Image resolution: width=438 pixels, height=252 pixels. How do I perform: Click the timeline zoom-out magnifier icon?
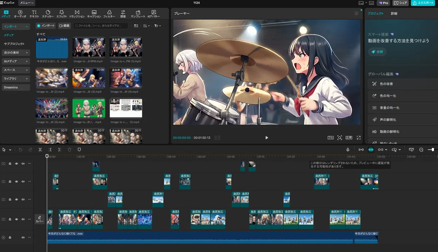421,150
